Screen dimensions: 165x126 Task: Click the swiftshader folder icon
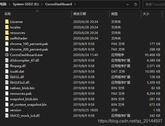click(7, 38)
